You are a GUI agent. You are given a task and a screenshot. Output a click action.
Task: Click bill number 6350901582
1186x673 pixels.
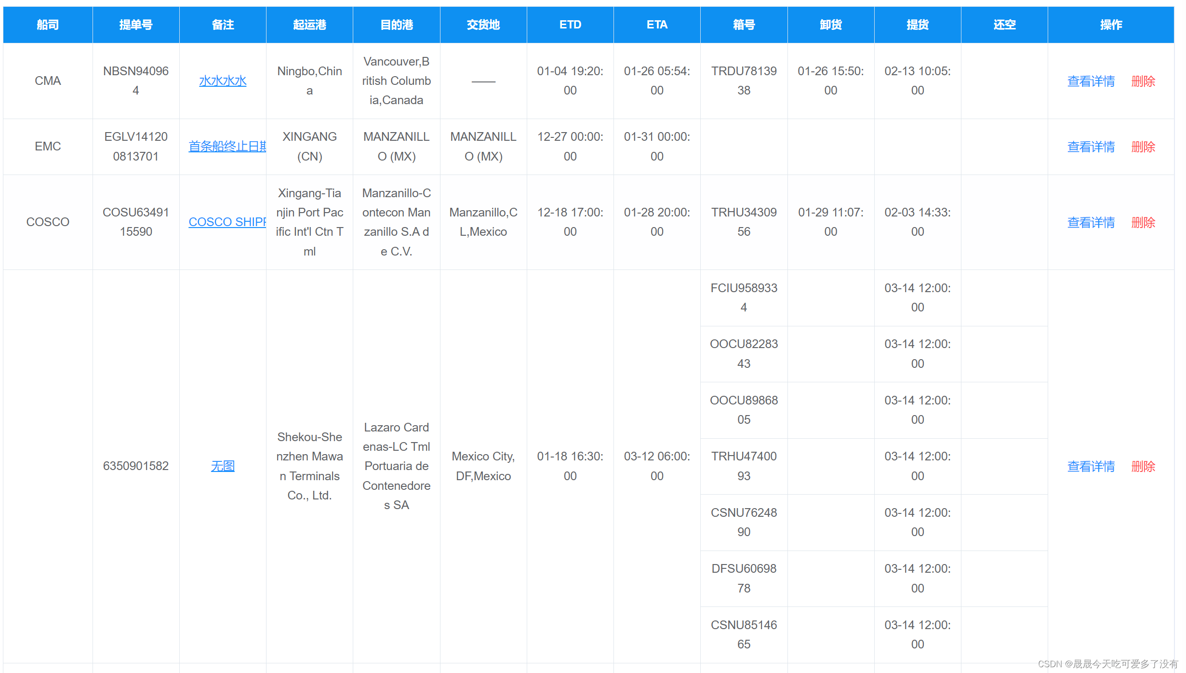click(x=136, y=466)
